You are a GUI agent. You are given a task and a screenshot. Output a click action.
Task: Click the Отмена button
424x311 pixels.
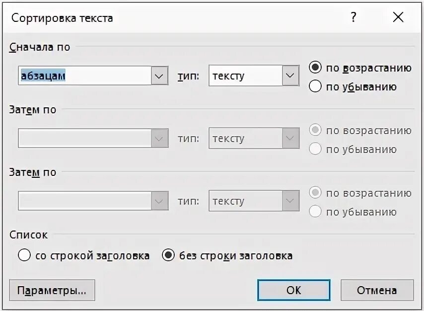[376, 290]
